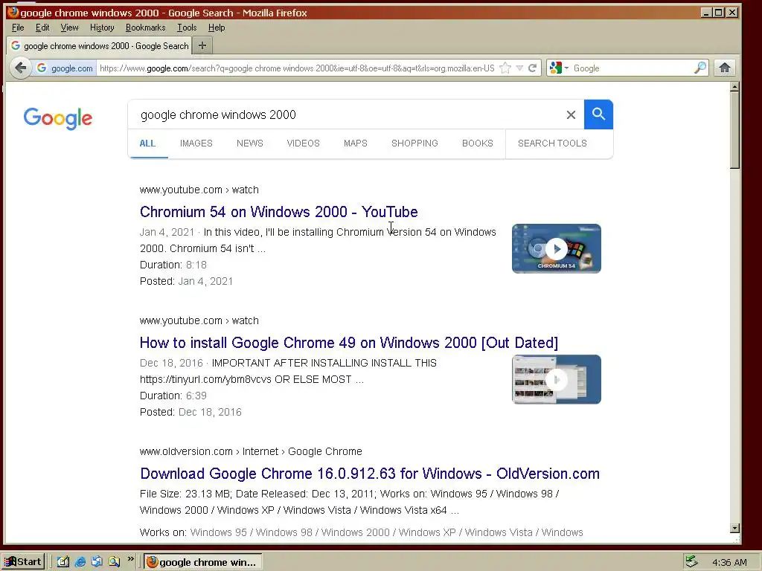Play the Chromium 54 video thumbnail
762x571 pixels.
click(x=557, y=248)
